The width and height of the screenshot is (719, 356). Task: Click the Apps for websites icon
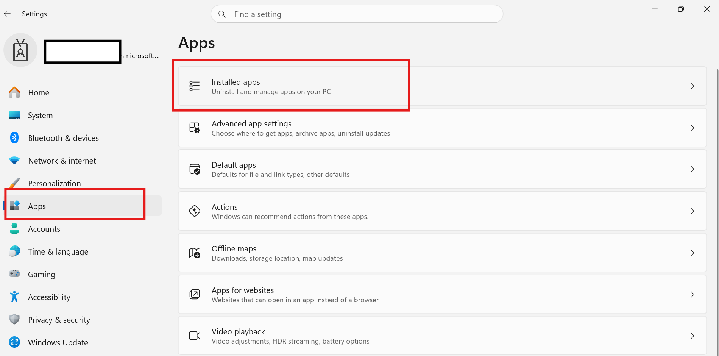[x=195, y=294]
